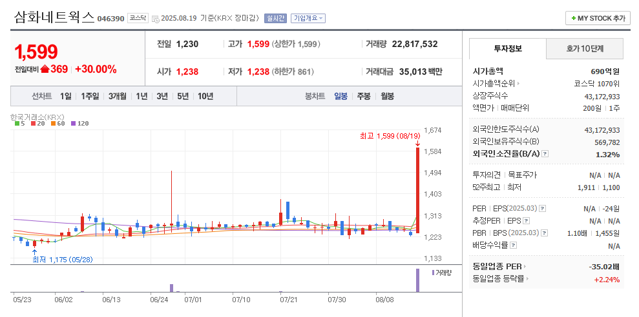Viewport: 639px width, 317px height.
Task: Switch to the 투자정보 tab
Action: [x=507, y=49]
